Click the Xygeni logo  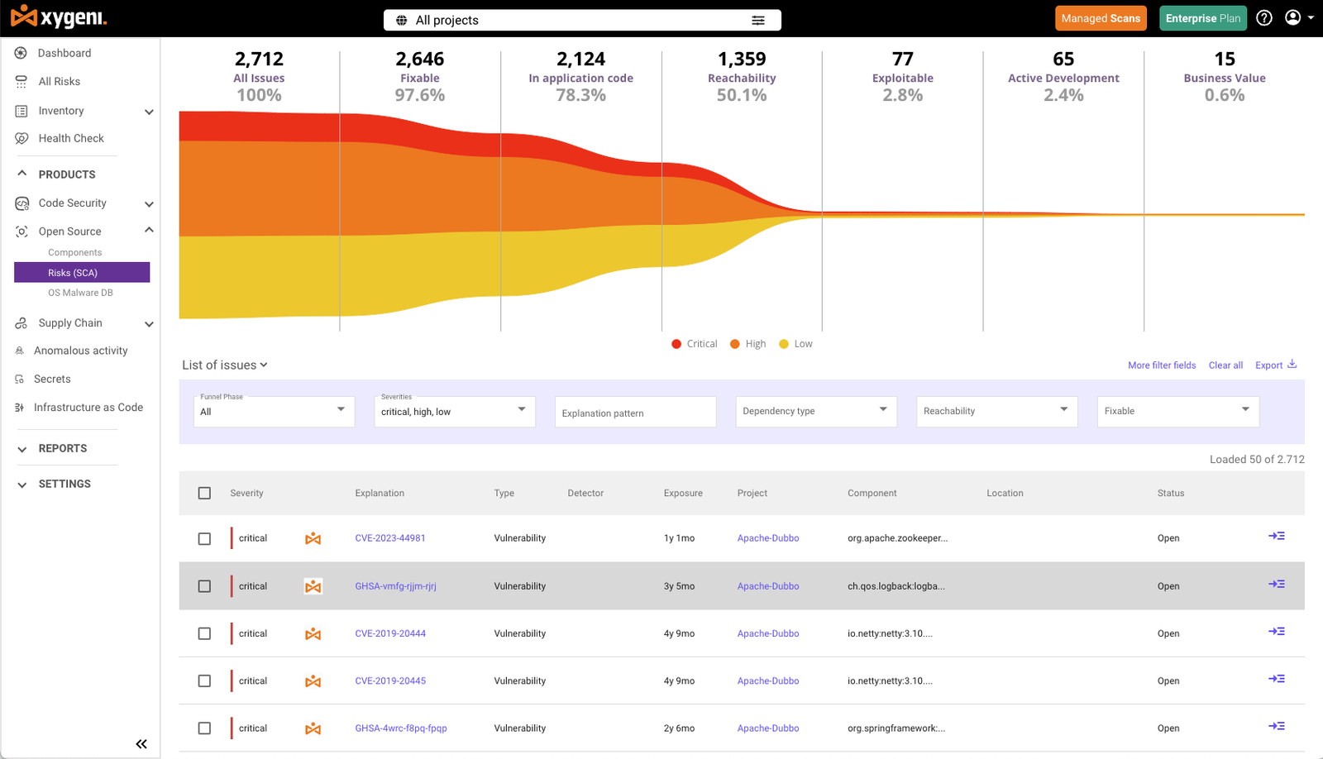click(x=59, y=17)
